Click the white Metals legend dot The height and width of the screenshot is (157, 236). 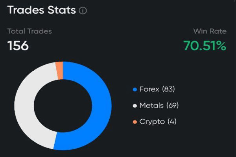pyautogui.click(x=135, y=106)
